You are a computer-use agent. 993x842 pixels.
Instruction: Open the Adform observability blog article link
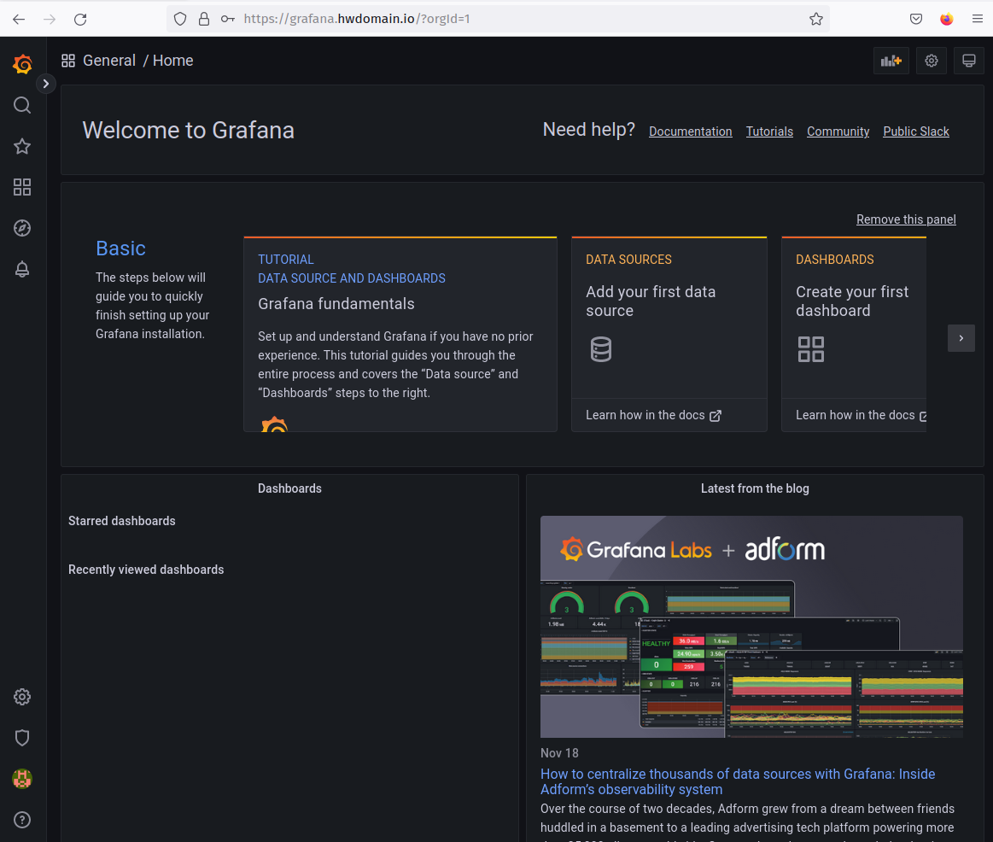pyautogui.click(x=737, y=782)
